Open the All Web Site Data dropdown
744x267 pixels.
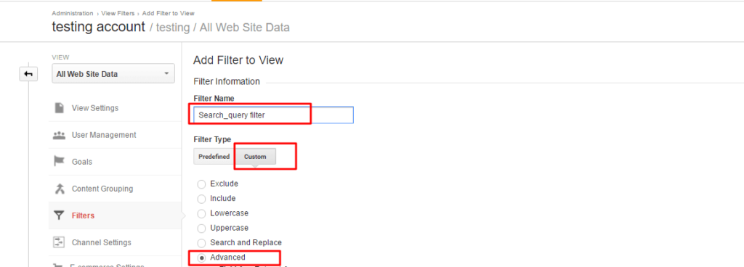pos(113,74)
